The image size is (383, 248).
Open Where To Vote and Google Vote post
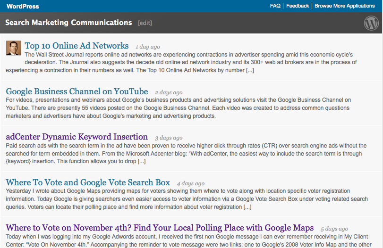(x=88, y=182)
